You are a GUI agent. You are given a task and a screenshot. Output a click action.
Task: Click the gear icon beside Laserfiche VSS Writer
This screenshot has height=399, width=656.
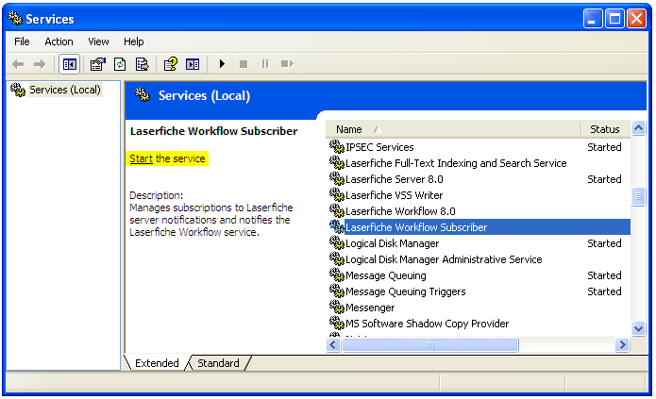(x=336, y=194)
